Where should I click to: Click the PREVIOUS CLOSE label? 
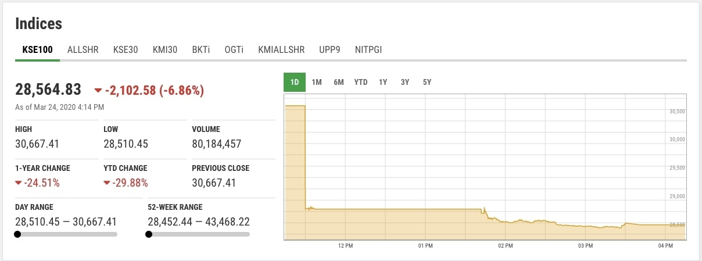click(220, 168)
